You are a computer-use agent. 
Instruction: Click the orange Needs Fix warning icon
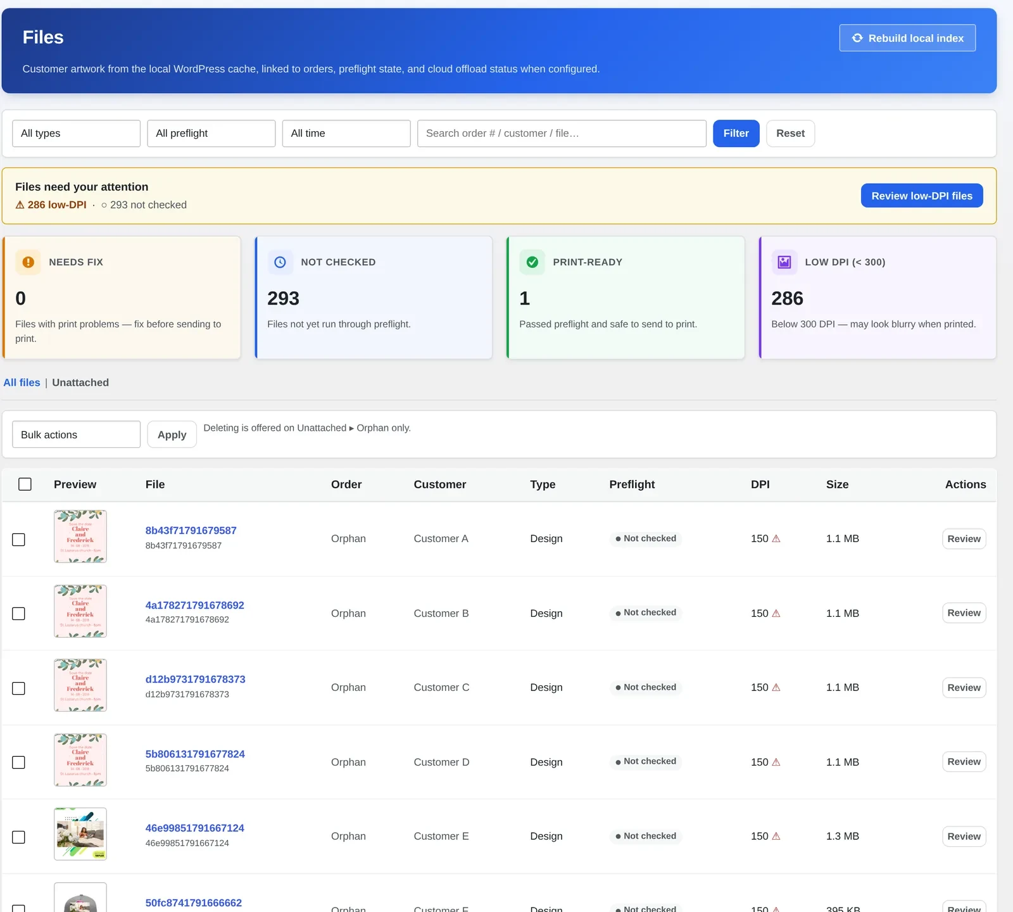click(x=28, y=262)
